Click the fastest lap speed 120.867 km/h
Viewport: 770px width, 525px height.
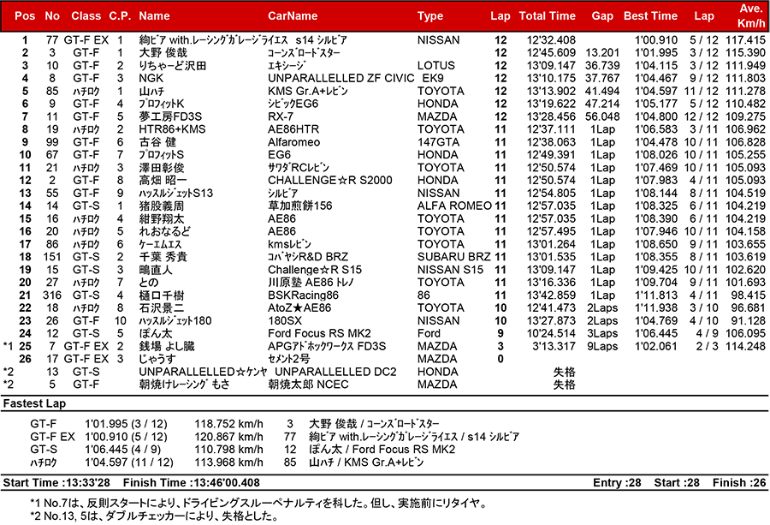228,437
